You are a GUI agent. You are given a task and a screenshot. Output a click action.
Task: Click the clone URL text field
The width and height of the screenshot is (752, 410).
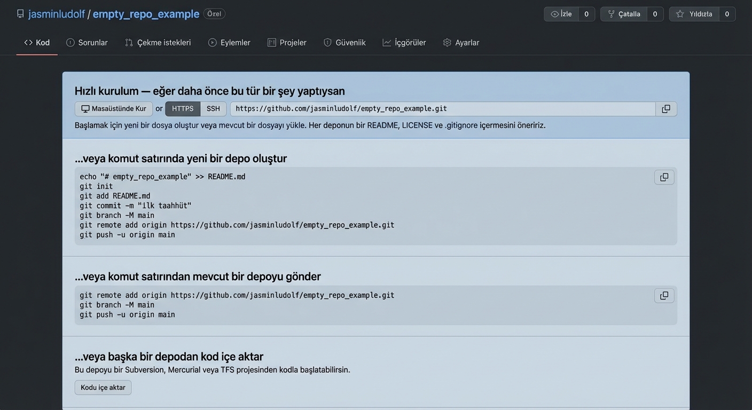coord(442,109)
